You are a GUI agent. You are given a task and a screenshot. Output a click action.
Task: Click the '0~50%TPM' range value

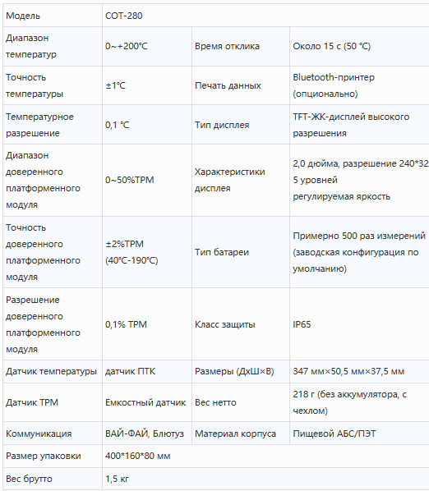pos(129,180)
